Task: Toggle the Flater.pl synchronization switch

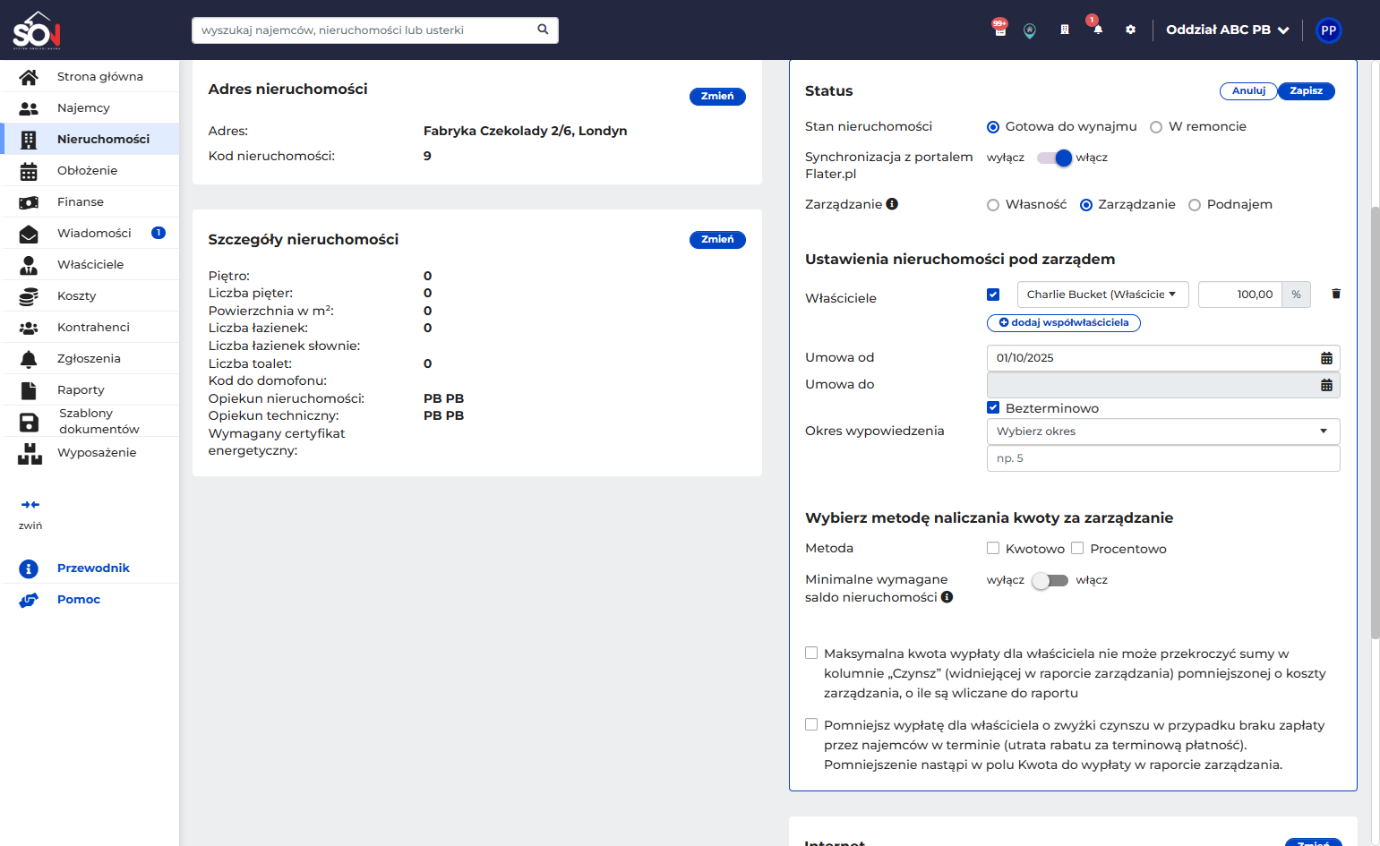Action: 1054,158
